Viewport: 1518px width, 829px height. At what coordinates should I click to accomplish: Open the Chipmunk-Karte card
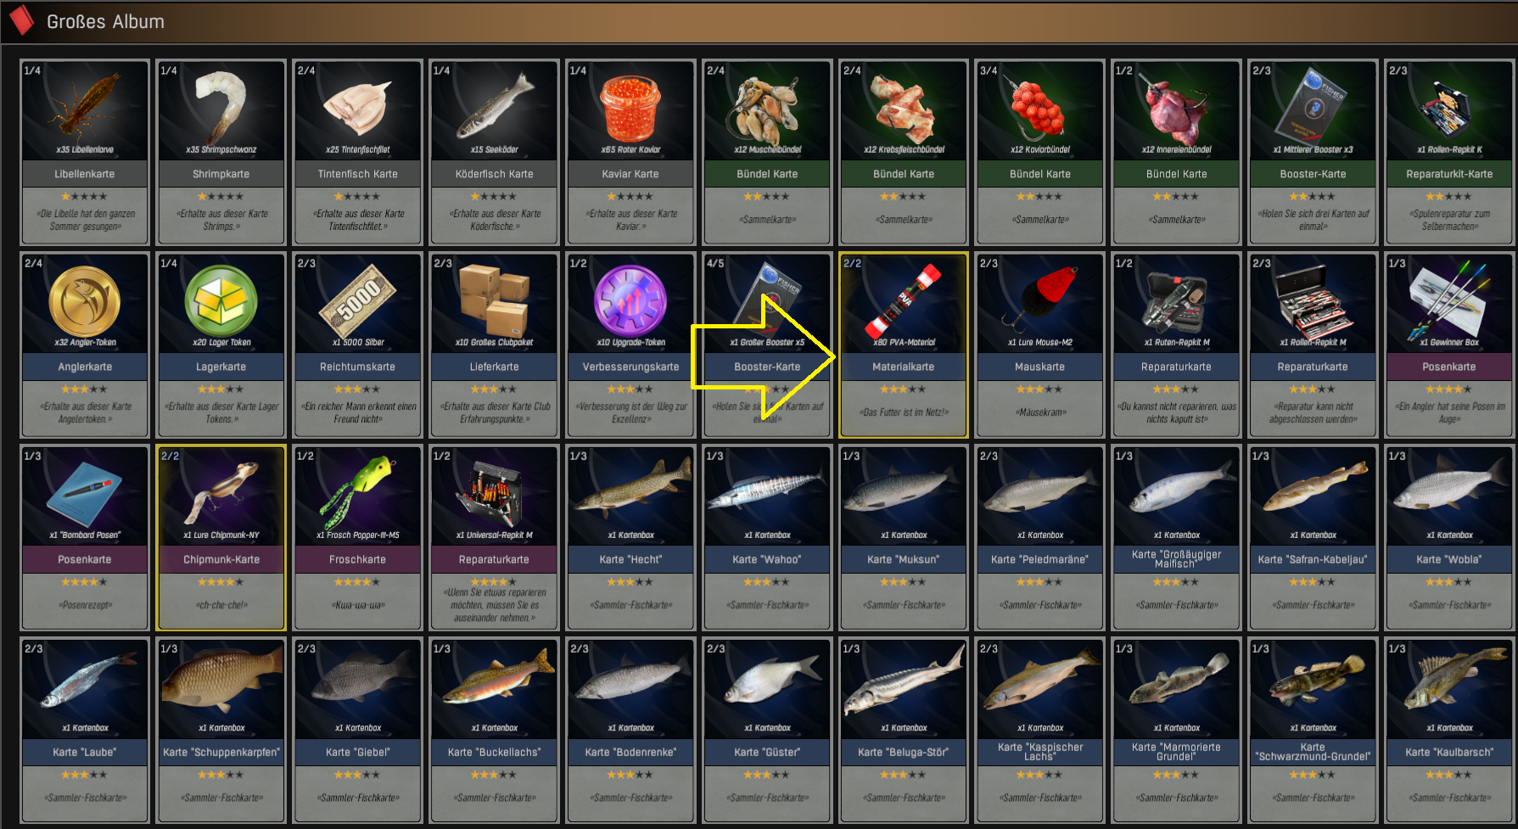[x=221, y=538]
